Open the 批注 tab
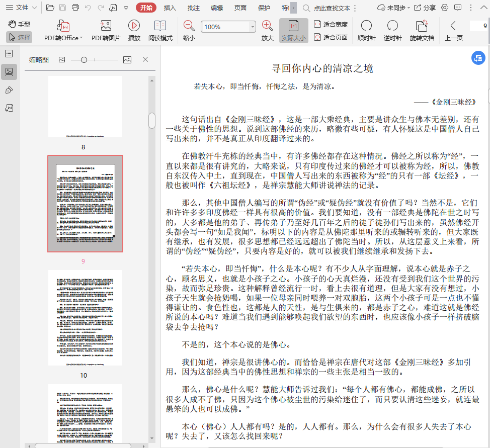490x448 pixels. (194, 8)
